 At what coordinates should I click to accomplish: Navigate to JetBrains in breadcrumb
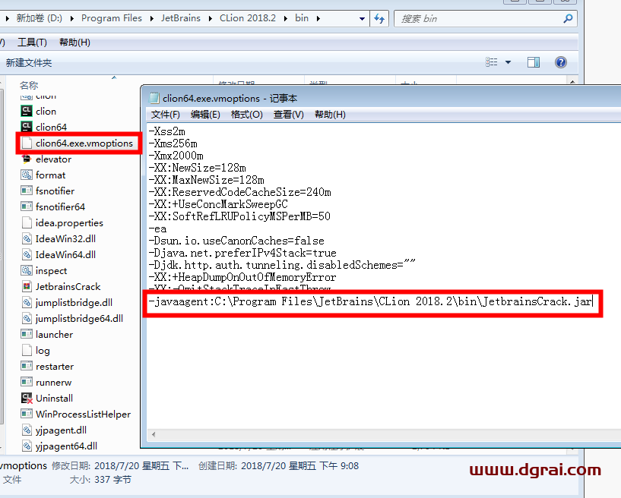181,18
